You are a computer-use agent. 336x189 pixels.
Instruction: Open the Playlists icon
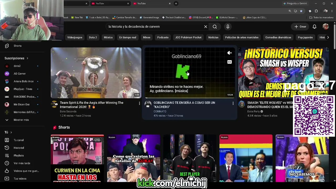(x=7, y=156)
